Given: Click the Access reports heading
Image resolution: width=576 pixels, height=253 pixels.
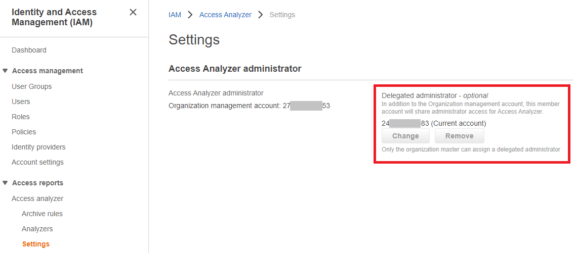Looking at the screenshot, I should [37, 183].
